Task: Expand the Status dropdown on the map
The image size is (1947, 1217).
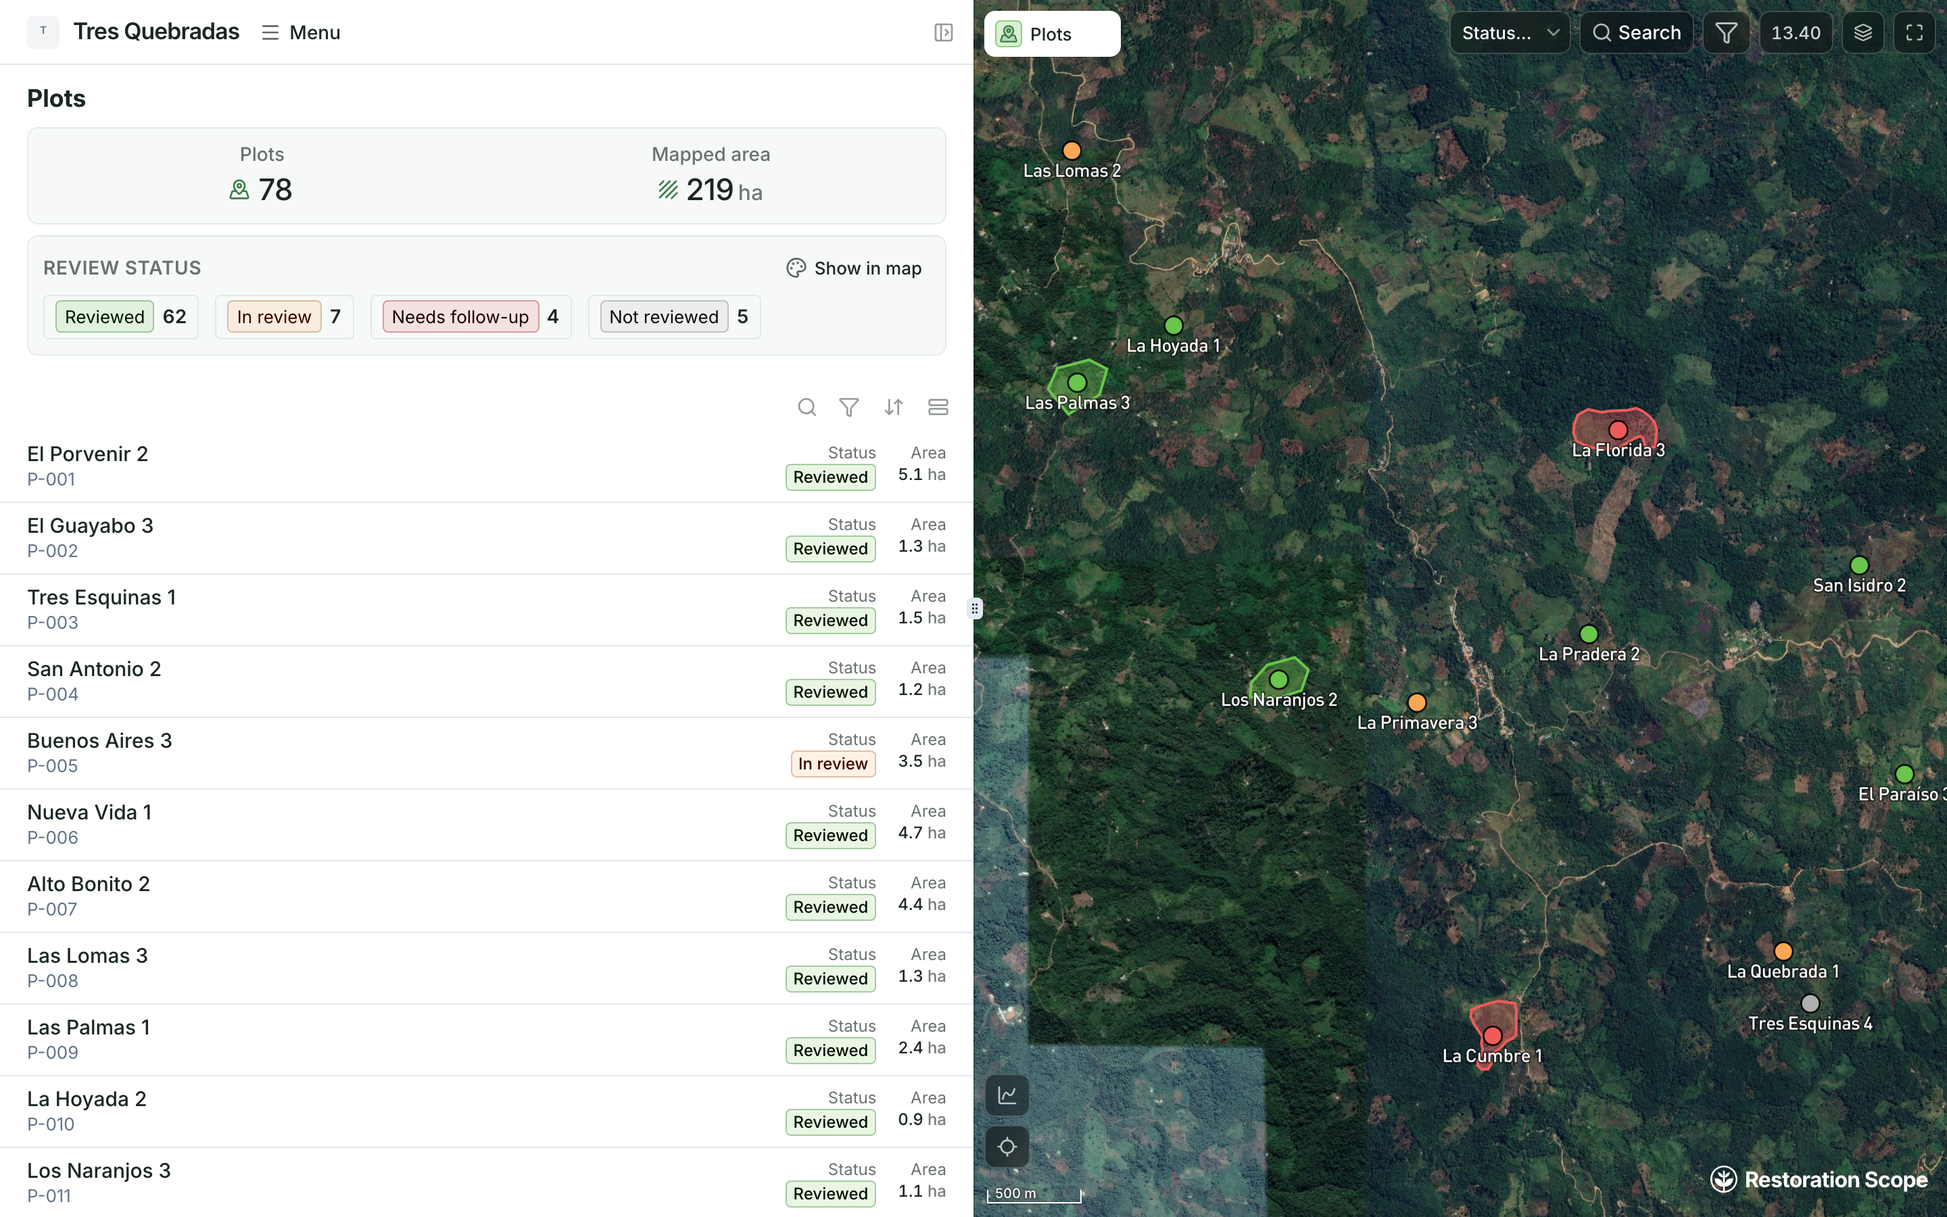Action: click(1510, 32)
